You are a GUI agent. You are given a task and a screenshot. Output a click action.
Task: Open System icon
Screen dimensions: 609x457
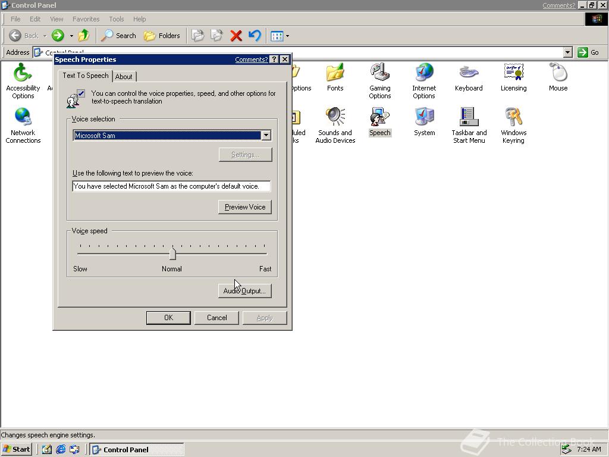pyautogui.click(x=424, y=121)
